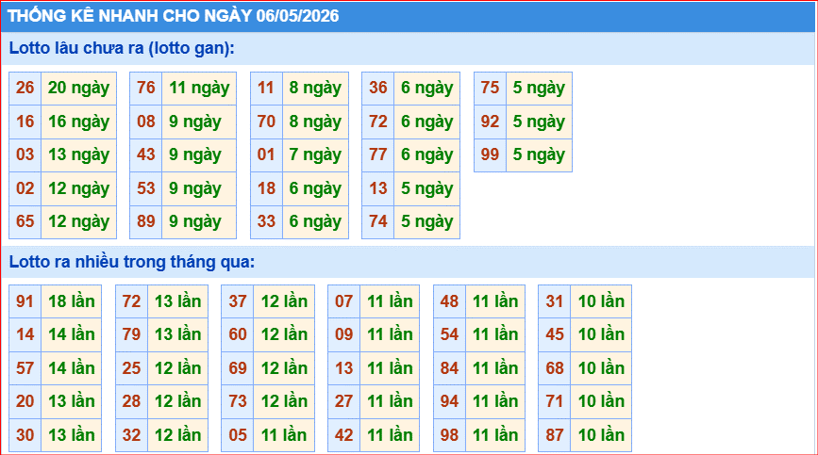Select the '6 ngày' cell beside 18
The image size is (818, 455).
pyautogui.click(x=316, y=188)
